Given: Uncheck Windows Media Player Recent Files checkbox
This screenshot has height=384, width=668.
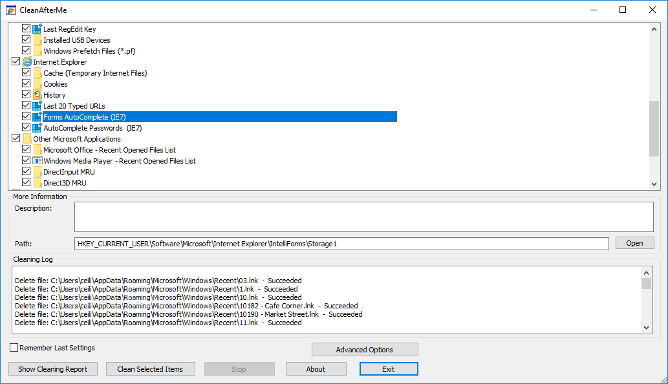Looking at the screenshot, I should [x=26, y=160].
